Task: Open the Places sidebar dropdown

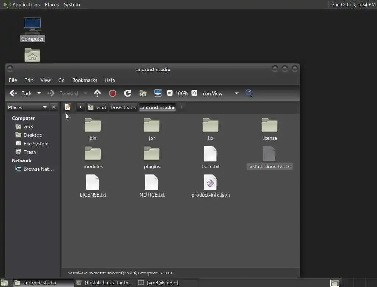Action: [x=27, y=107]
